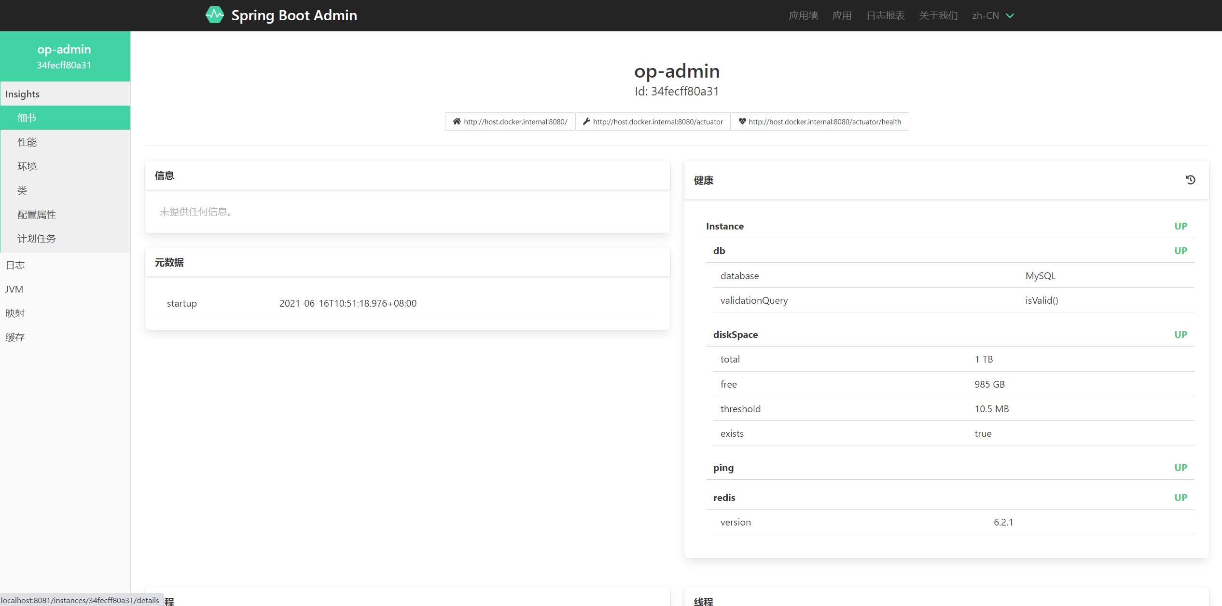Click the 计划任务 sidebar link
Image resolution: width=1222 pixels, height=606 pixels.
(x=36, y=238)
